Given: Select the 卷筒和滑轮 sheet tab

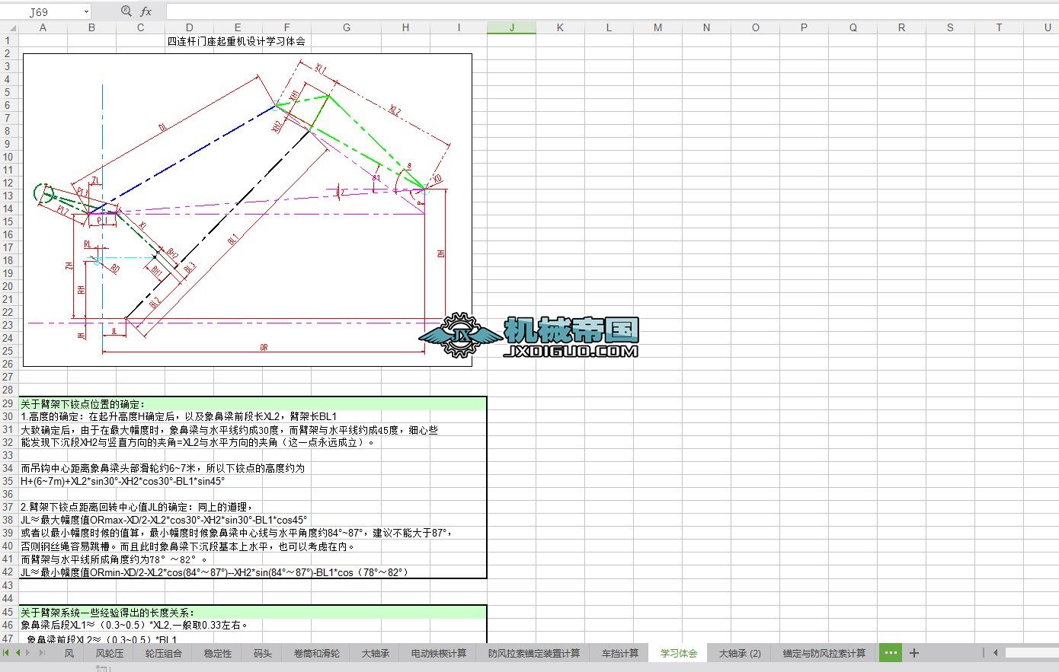Looking at the screenshot, I should click(317, 653).
